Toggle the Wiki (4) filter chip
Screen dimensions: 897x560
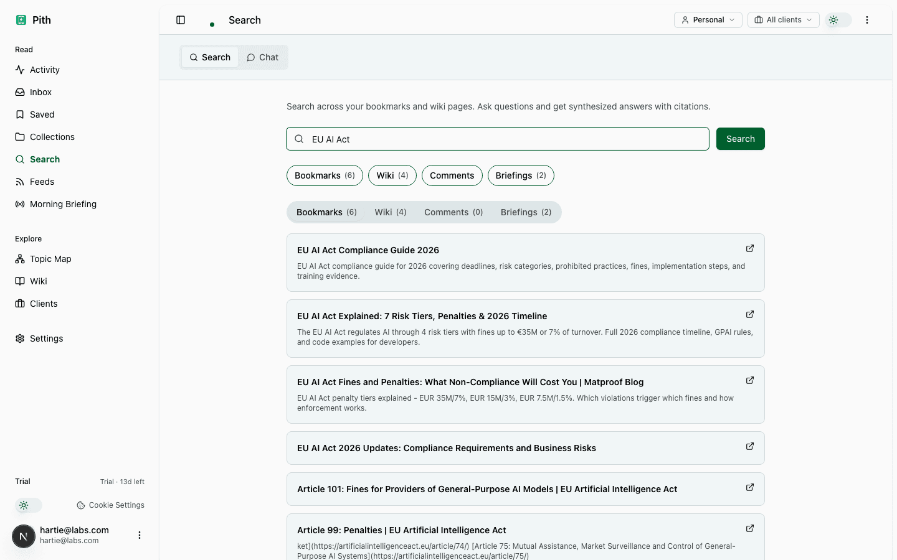(392, 175)
